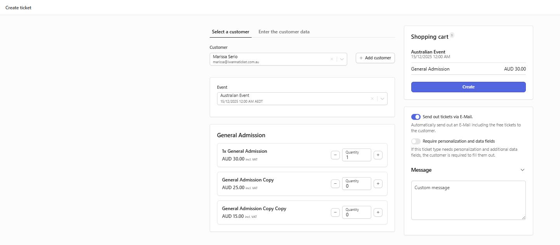Image resolution: width=560 pixels, height=245 pixels.
Task: Click the General Admission Copy quantity field
Action: 357,184
